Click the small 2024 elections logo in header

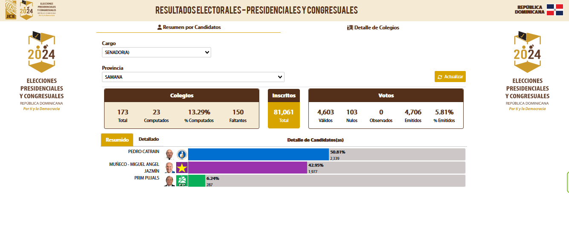click(x=26, y=10)
